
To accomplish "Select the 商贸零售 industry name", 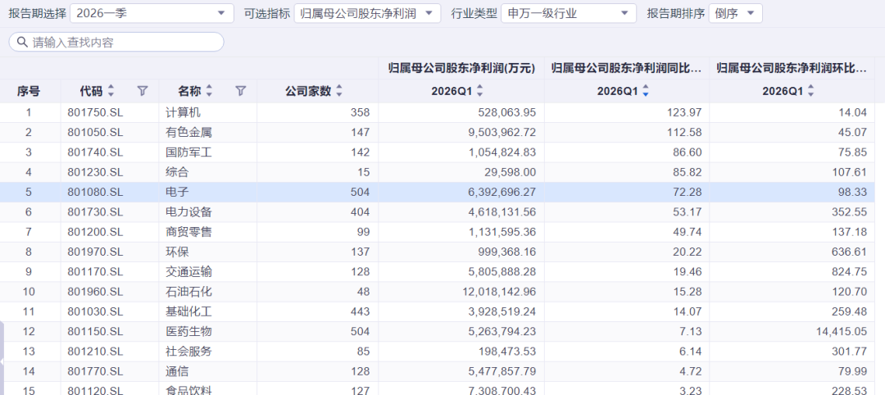I will point(188,232).
